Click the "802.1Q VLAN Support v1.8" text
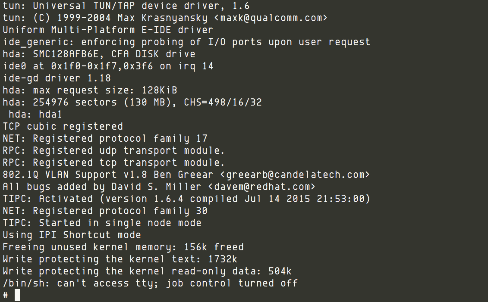The height and width of the screenshot is (302, 488). pyautogui.click(x=75, y=174)
